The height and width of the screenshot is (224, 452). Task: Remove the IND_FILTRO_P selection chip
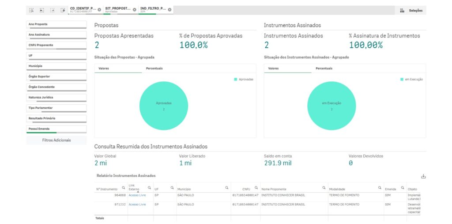(x=169, y=10)
